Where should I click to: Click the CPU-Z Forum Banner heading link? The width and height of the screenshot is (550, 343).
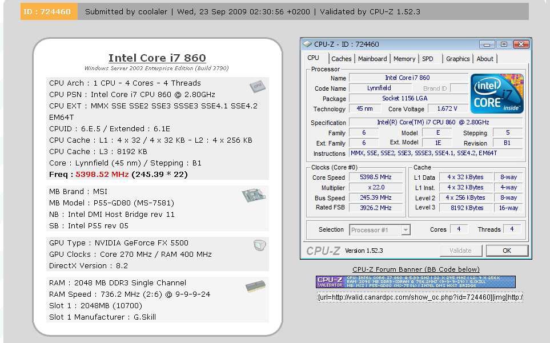coord(416,269)
